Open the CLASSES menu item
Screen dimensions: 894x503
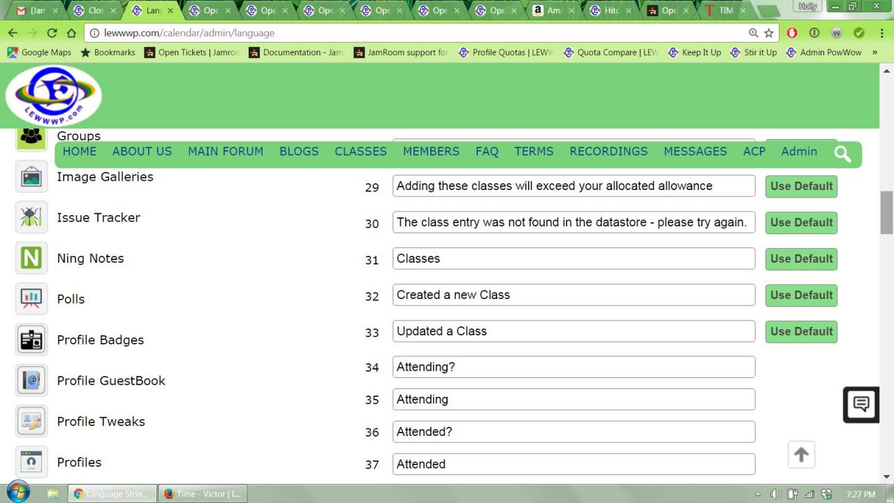pos(360,152)
